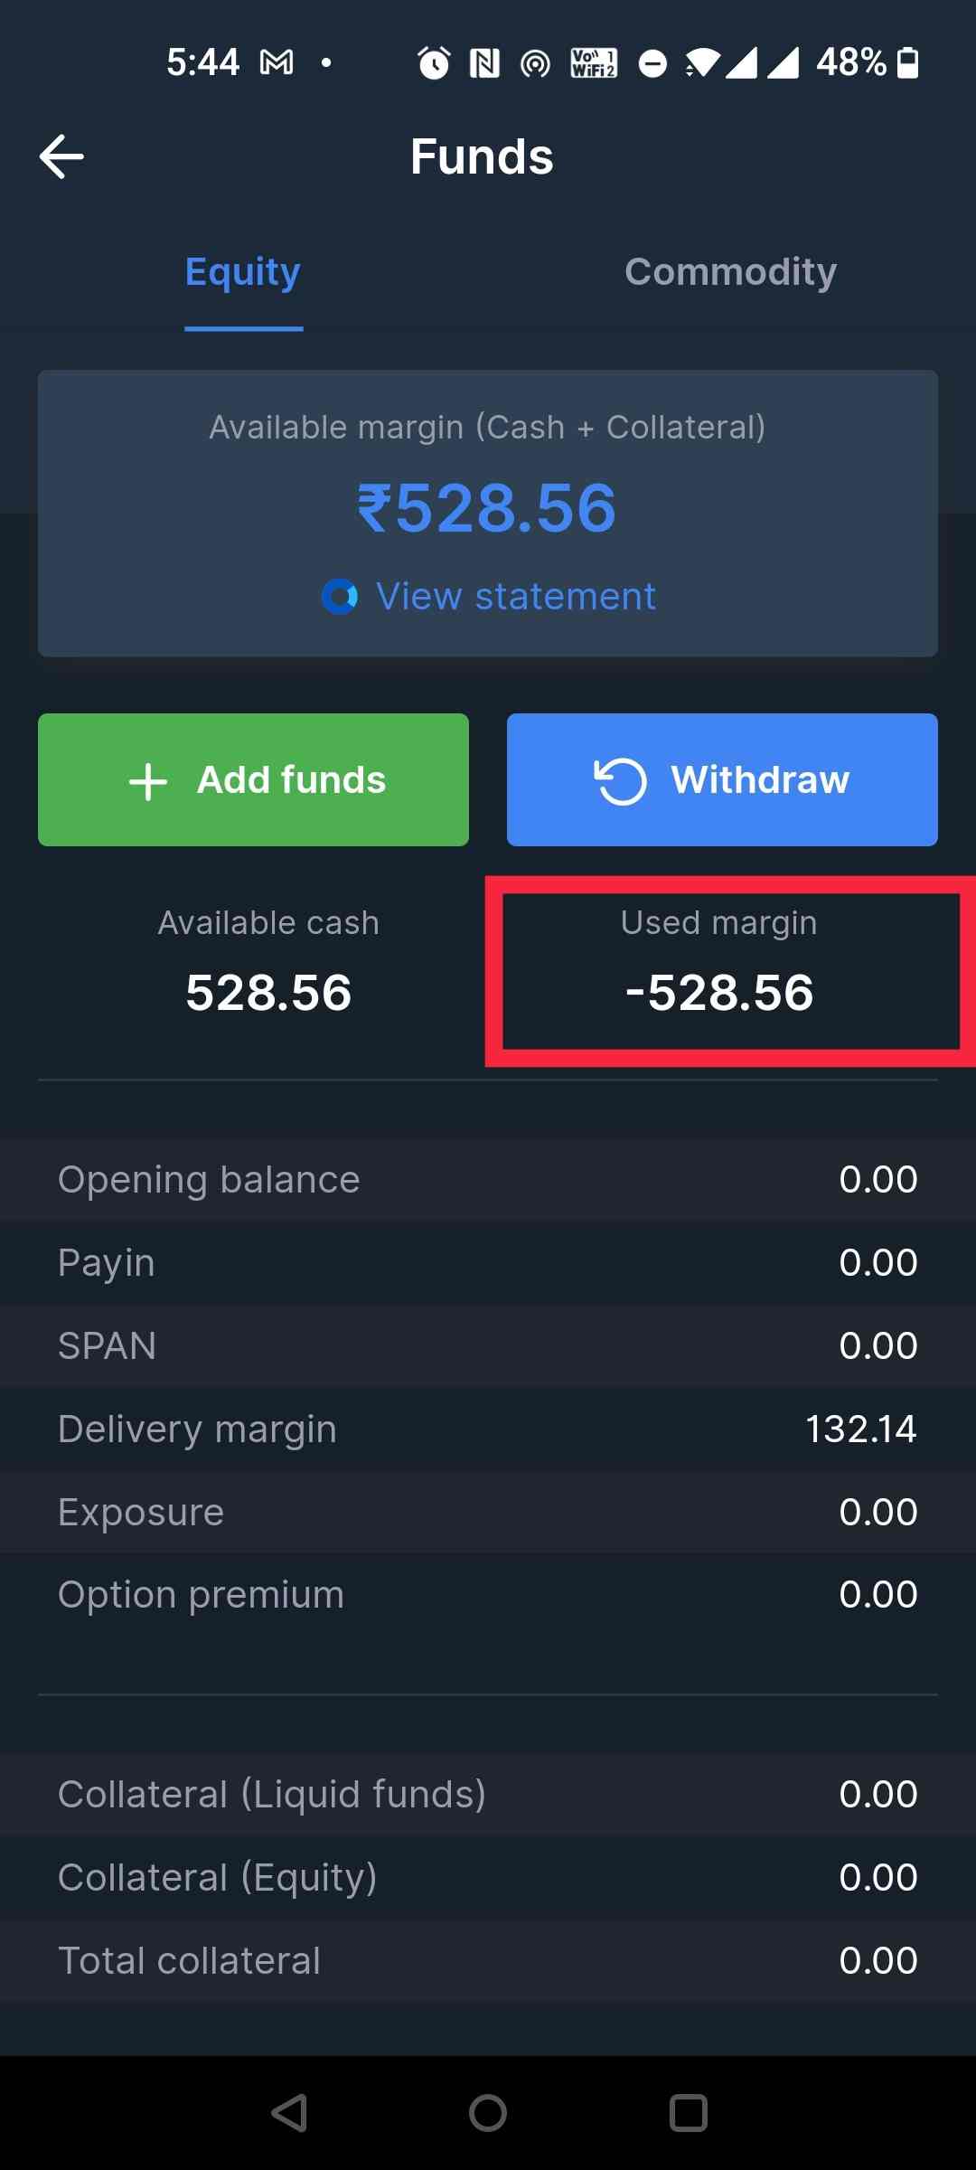Switch to the Commodity tab
This screenshot has height=2170, width=976.
click(x=731, y=271)
